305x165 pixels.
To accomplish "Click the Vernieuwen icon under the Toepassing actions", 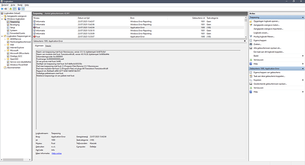I will pos(251,60).
